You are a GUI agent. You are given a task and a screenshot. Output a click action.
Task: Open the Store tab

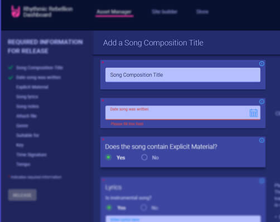click(202, 12)
